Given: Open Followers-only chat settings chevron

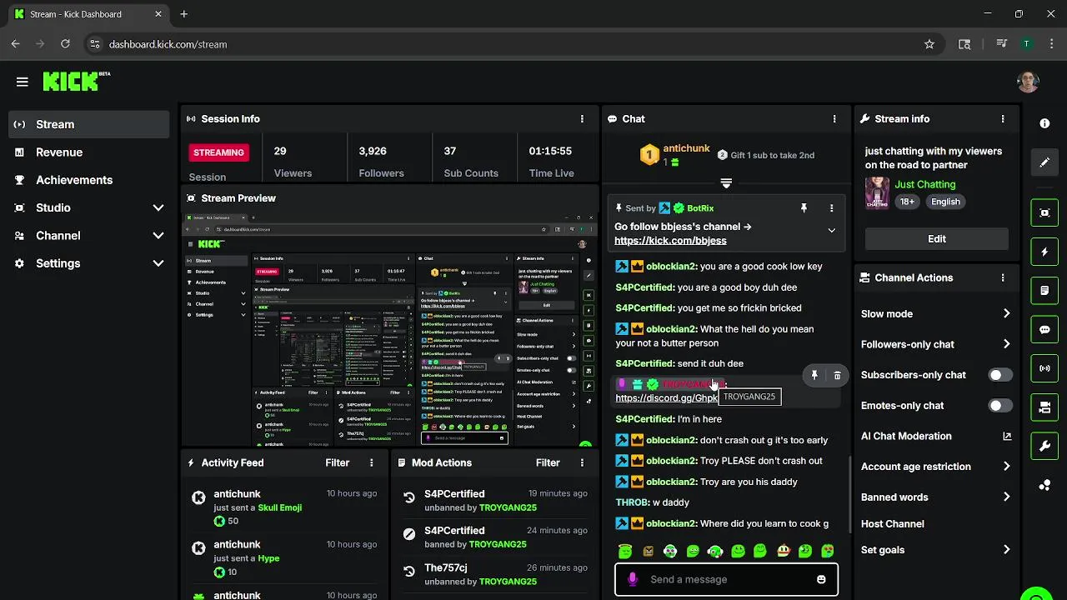Looking at the screenshot, I should pos(1006,344).
